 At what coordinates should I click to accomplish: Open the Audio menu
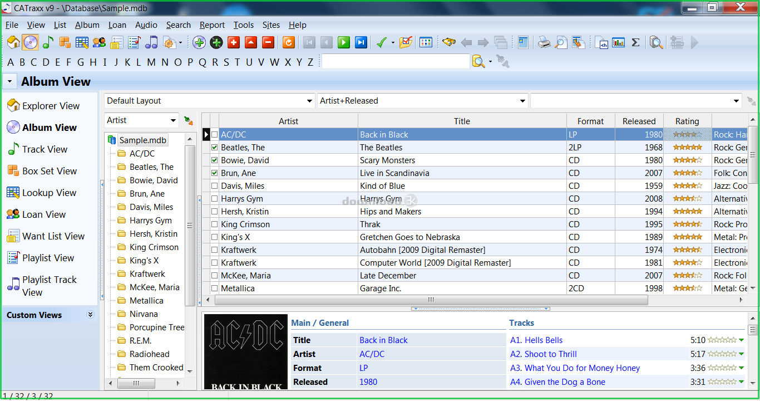(146, 25)
